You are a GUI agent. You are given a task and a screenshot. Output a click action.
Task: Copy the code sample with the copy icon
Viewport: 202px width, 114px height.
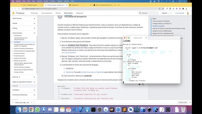(143, 85)
